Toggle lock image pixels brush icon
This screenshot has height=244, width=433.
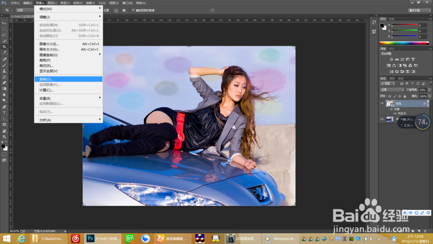pyautogui.click(x=395, y=96)
